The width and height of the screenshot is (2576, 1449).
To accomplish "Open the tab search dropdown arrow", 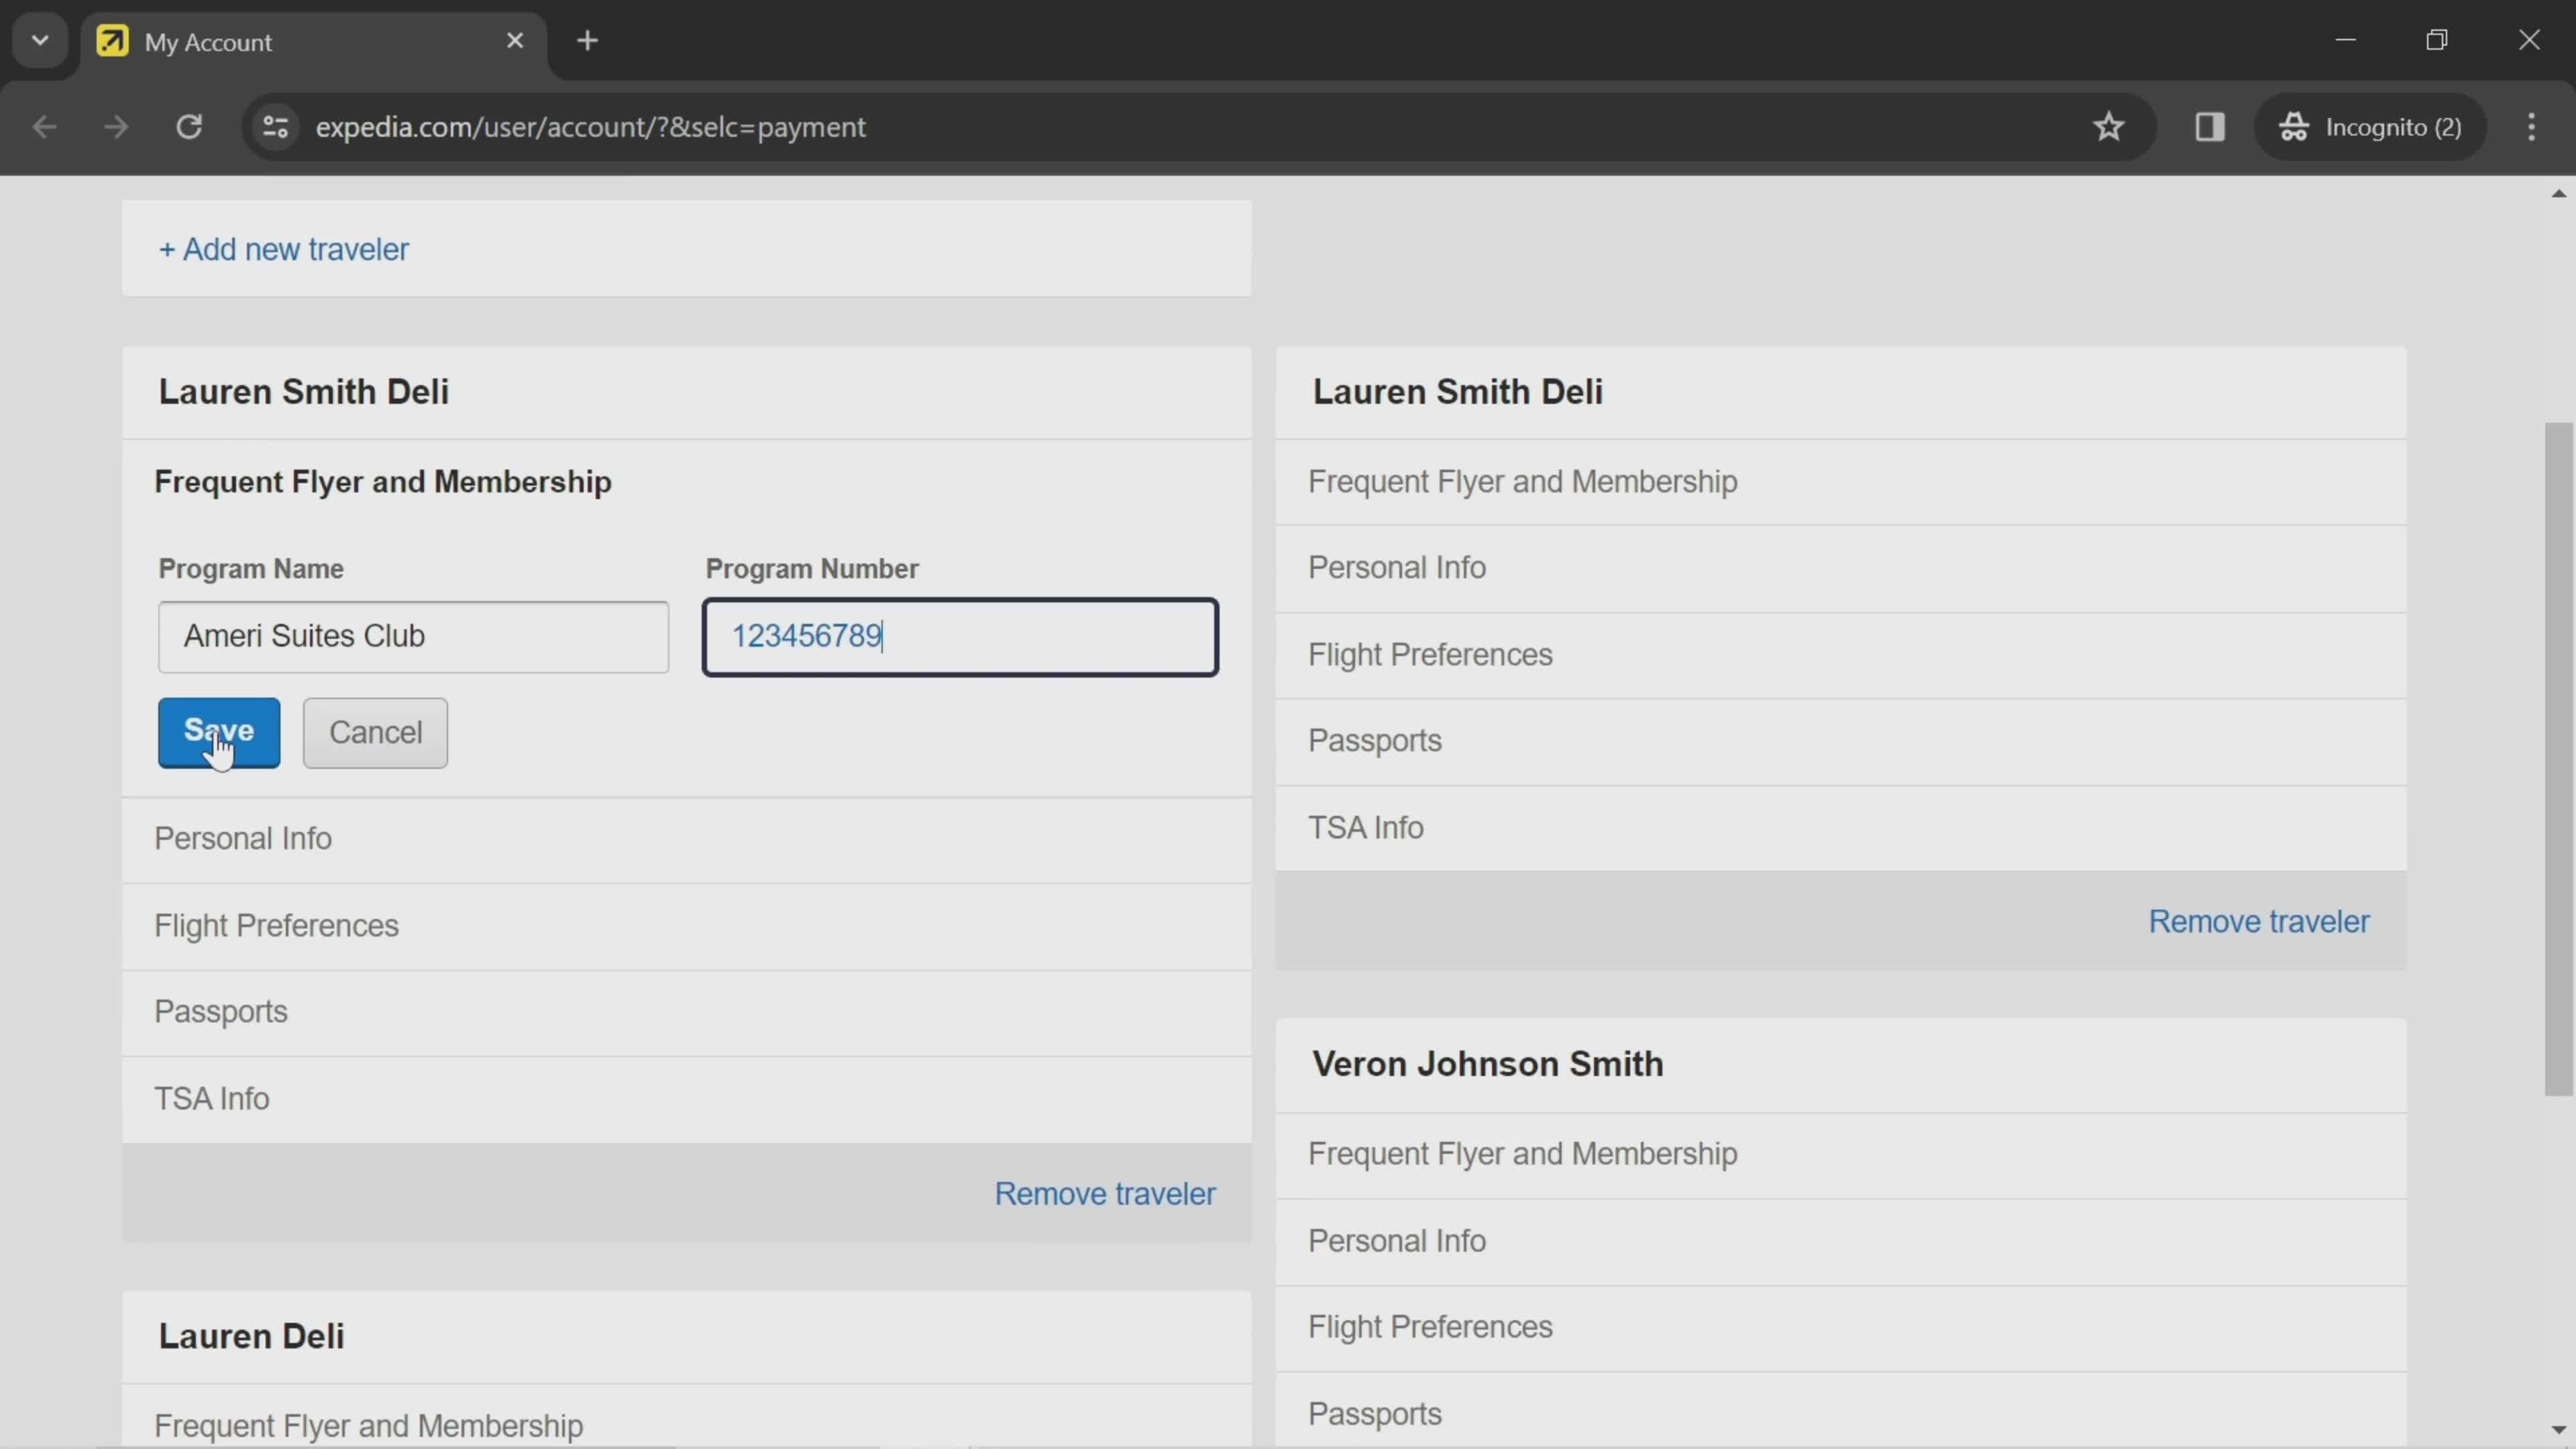I will (40, 41).
